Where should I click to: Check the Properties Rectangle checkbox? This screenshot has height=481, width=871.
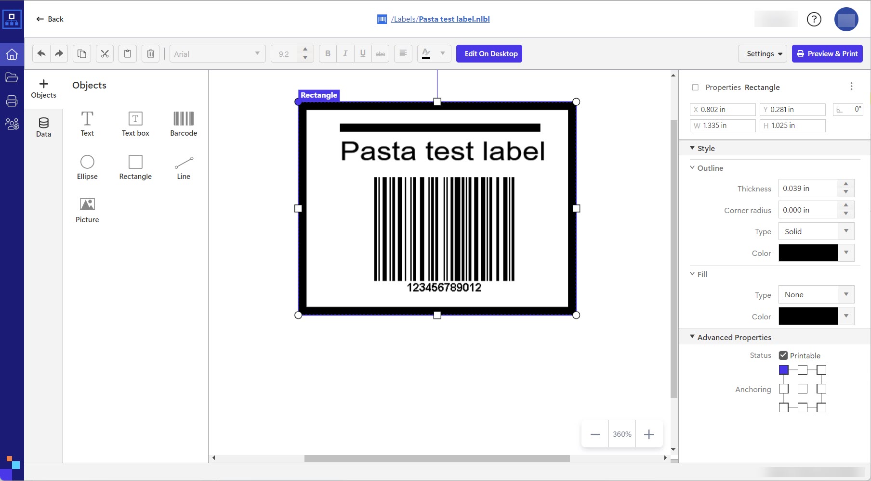pos(695,88)
